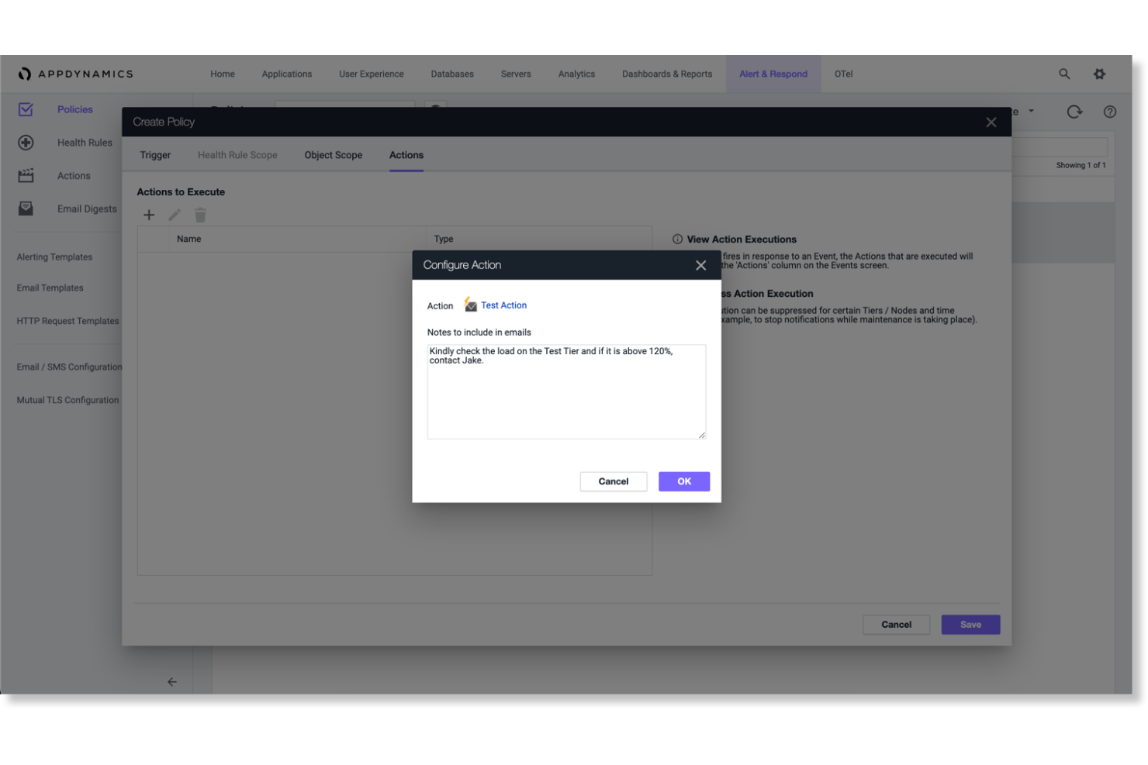
Task: Collapse sidebar with the left arrow
Action: pos(172,682)
